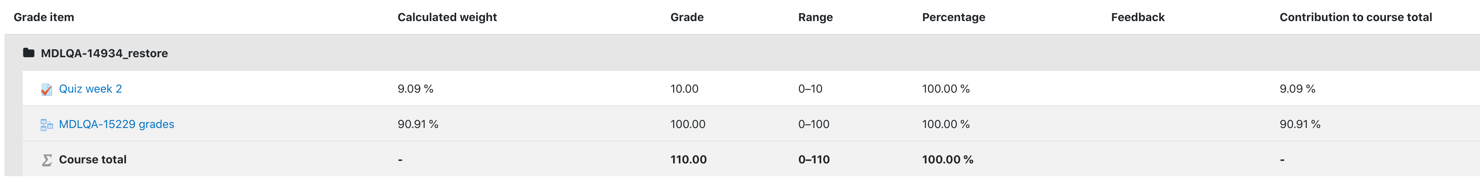Click the grades icon beside MDLQA-15229 grades
1480x192 pixels.
[x=46, y=125]
